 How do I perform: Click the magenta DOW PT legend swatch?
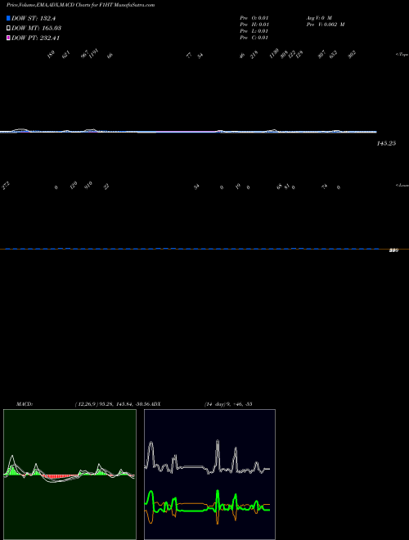[9, 38]
